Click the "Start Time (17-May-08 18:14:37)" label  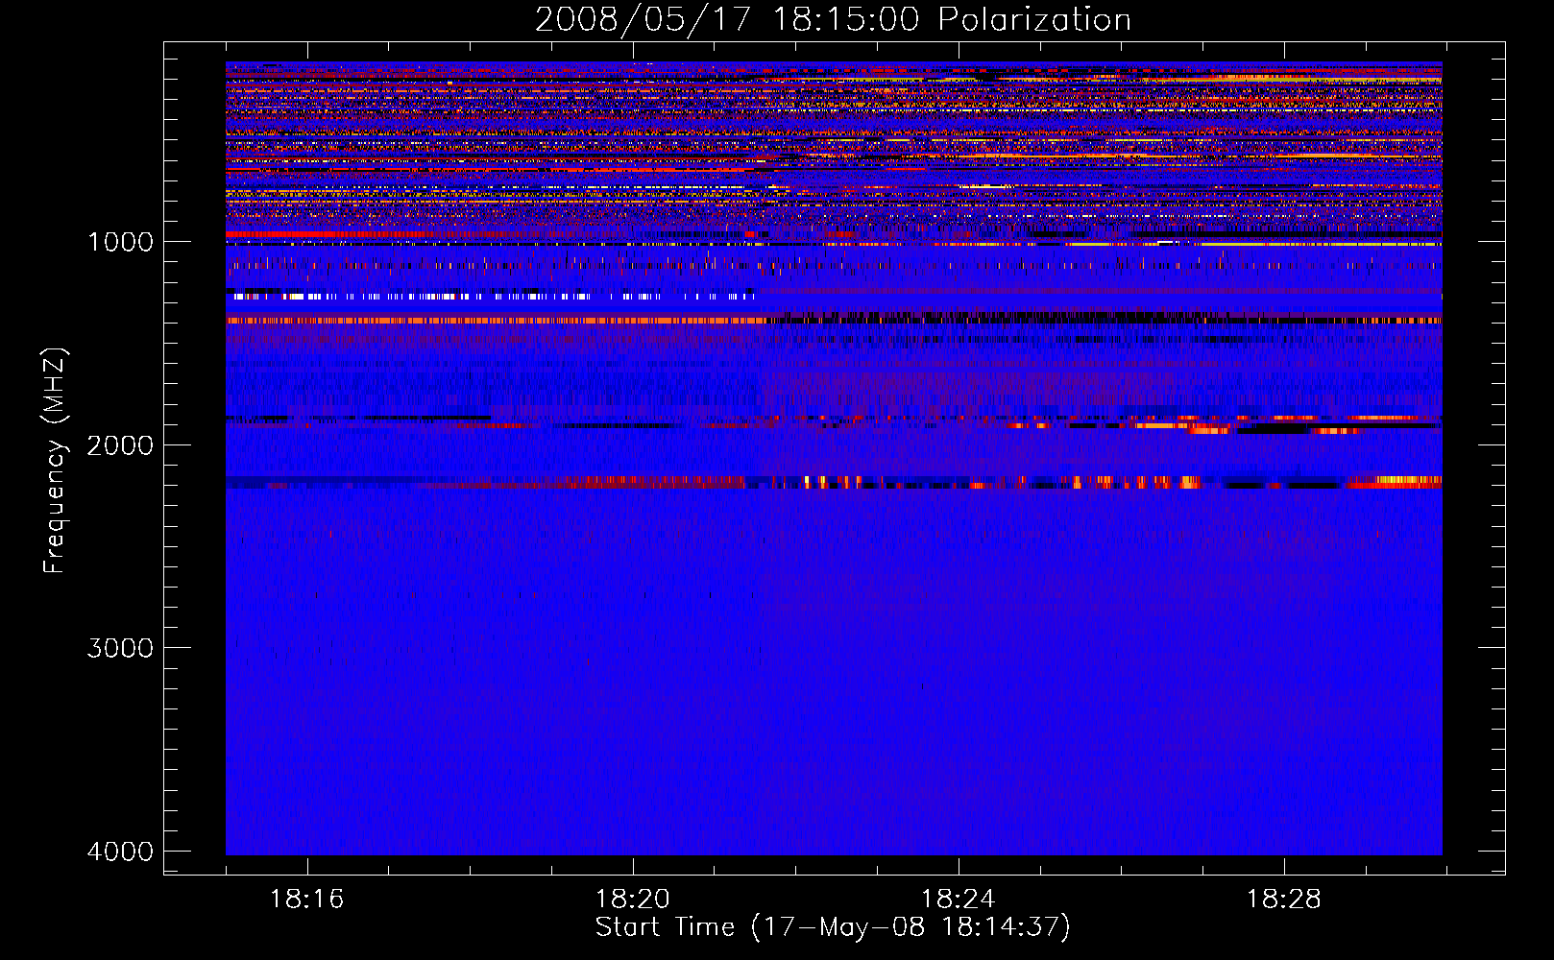point(833,927)
